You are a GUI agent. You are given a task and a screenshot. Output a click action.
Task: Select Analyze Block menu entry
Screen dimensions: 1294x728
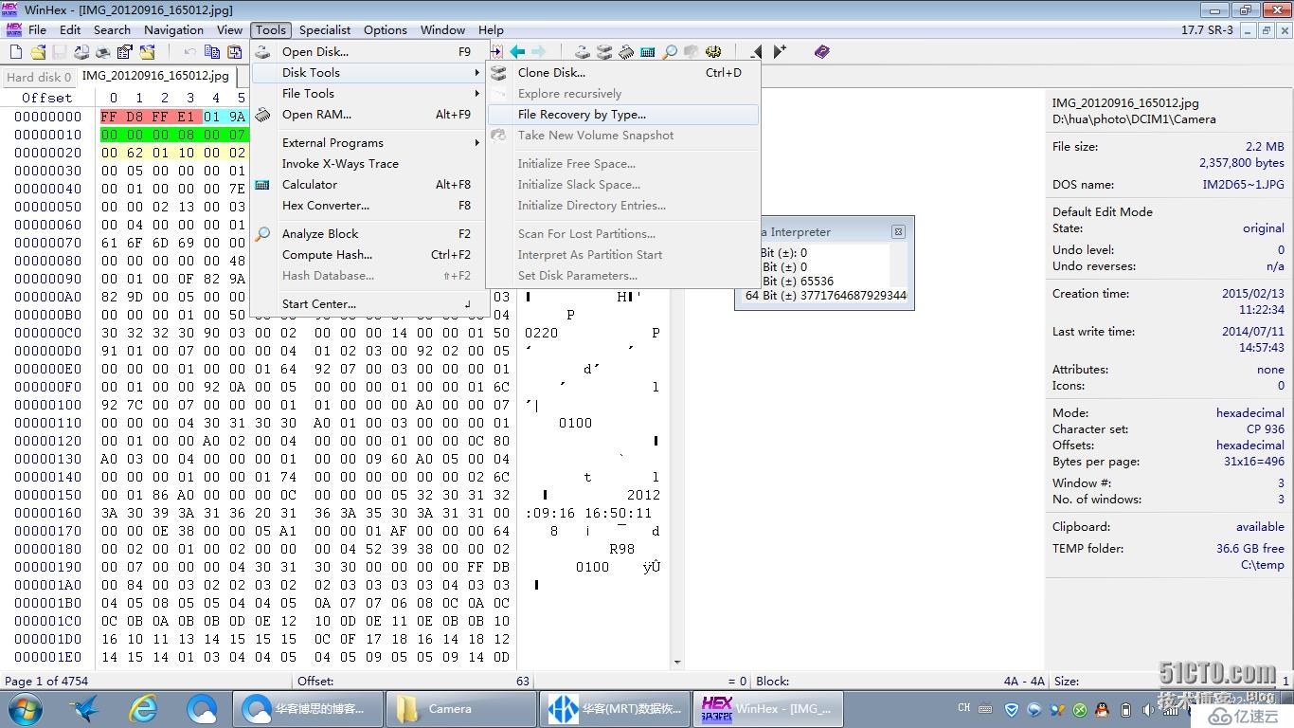(x=368, y=234)
